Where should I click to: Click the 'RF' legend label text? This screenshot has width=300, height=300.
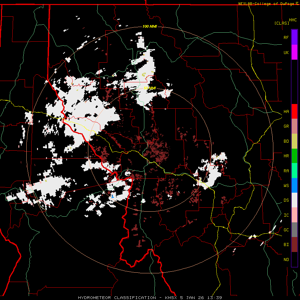[x=286, y=37]
